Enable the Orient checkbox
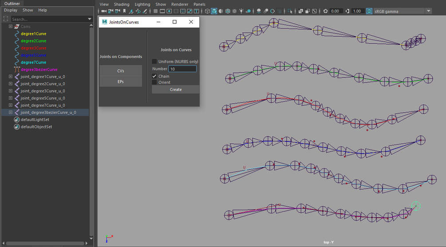 (x=154, y=82)
